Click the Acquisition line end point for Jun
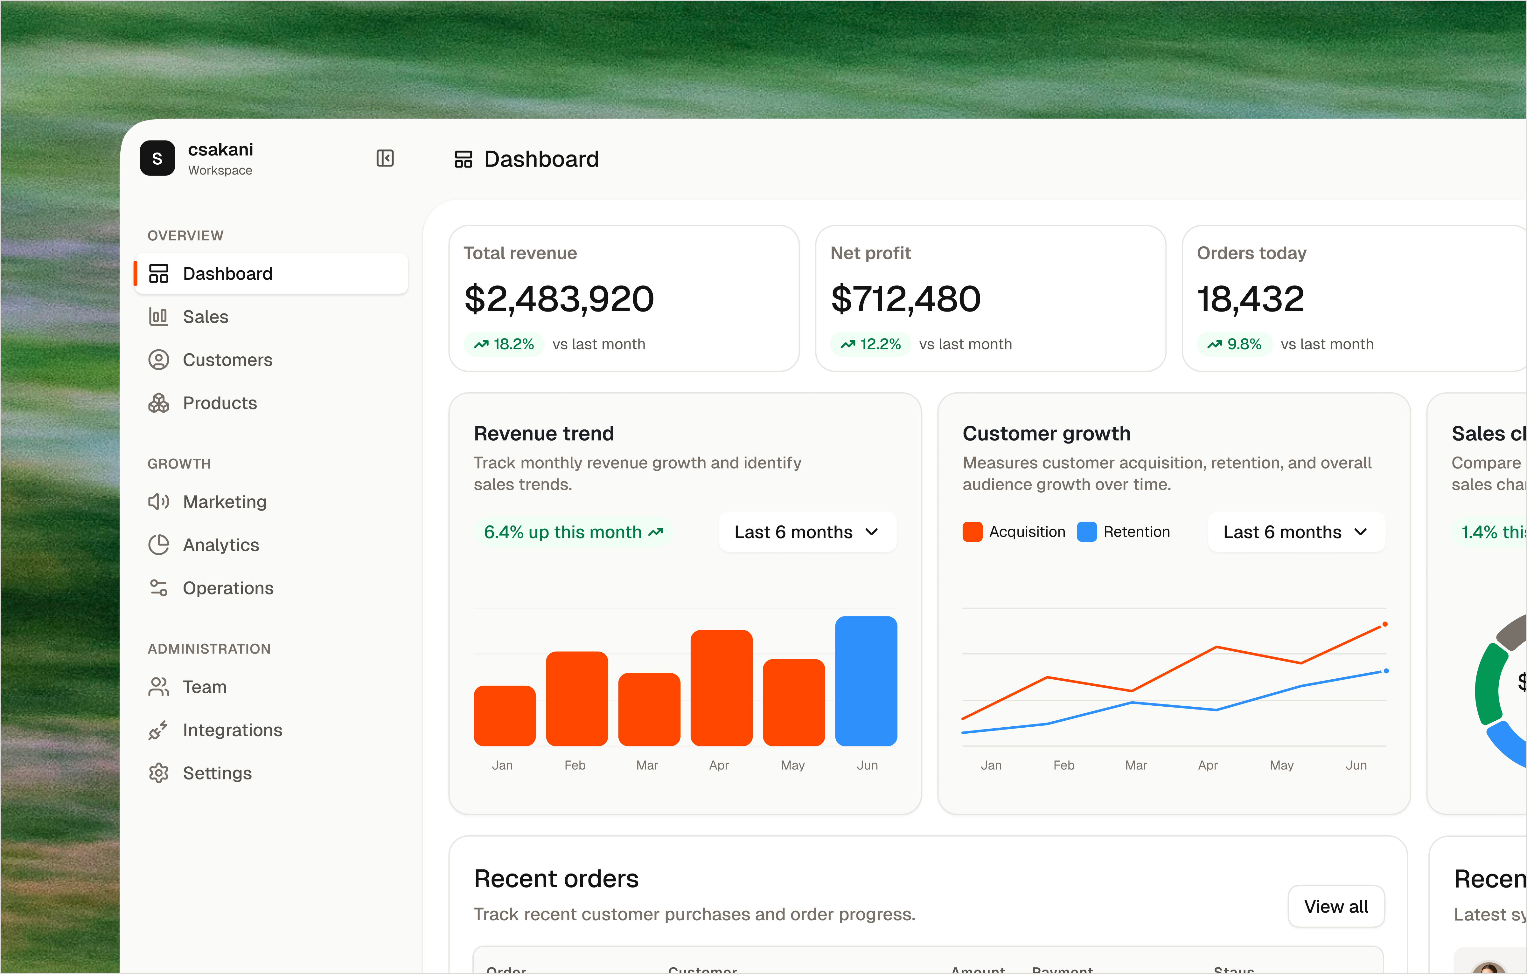 [x=1385, y=625]
